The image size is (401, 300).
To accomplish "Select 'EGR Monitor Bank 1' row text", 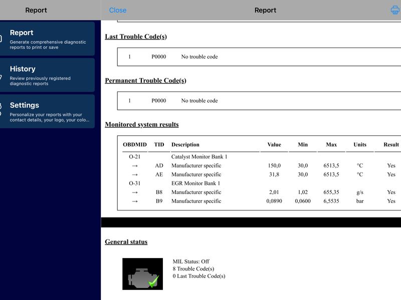I will [x=195, y=183].
